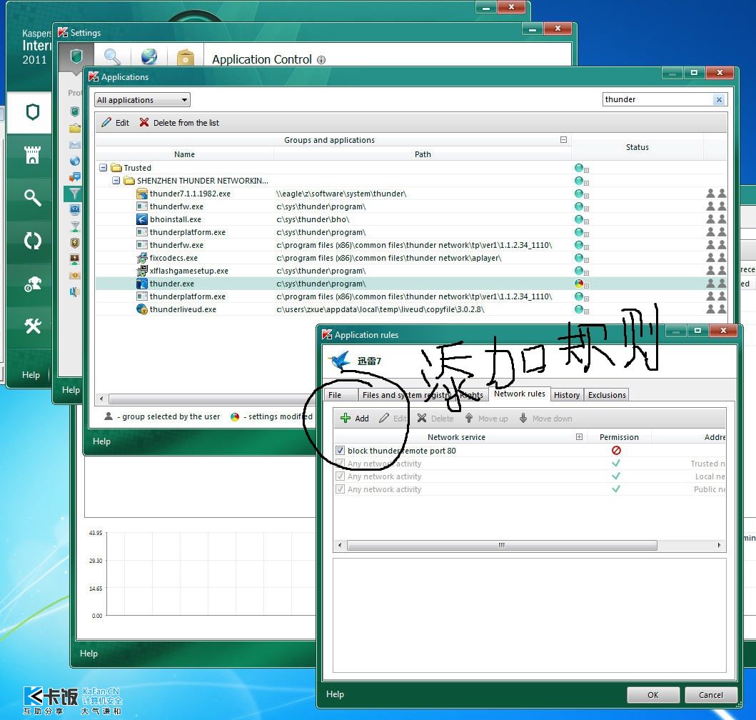Image resolution: width=756 pixels, height=720 pixels.
Task: Click the Edit pencil in Application rules toolbar
Action: (x=393, y=419)
